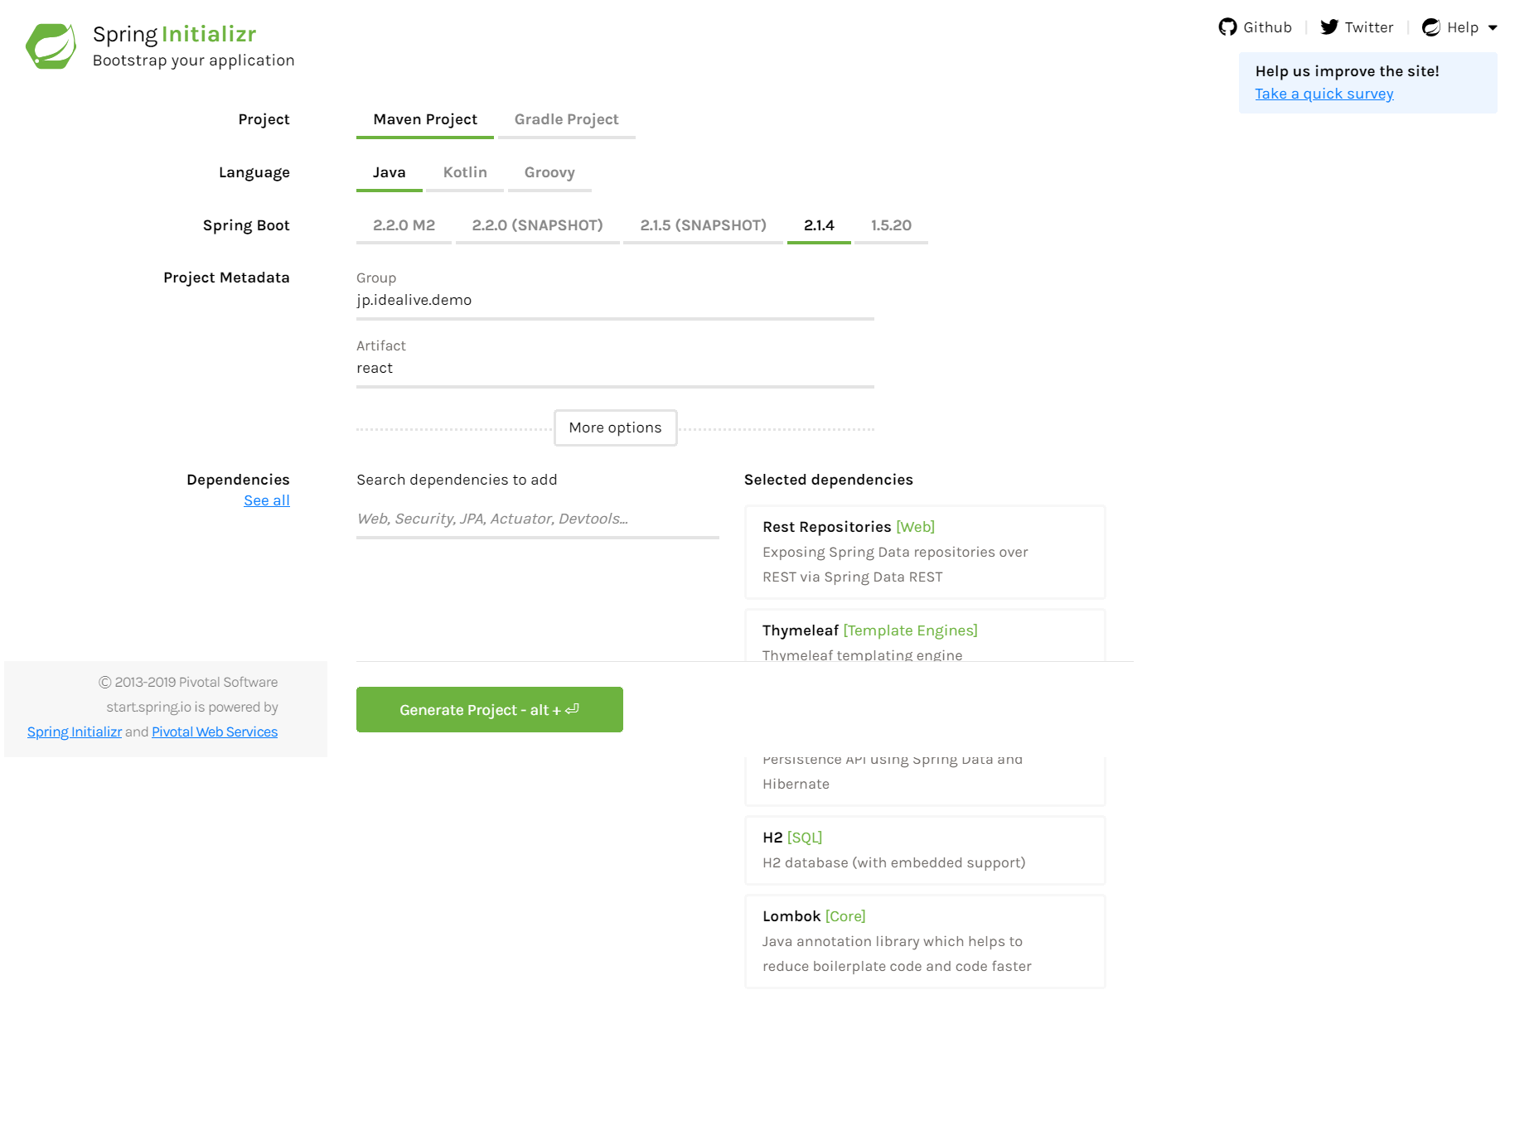Edit the Artifact field containing react
The height and width of the screenshot is (1130, 1539).
point(614,368)
